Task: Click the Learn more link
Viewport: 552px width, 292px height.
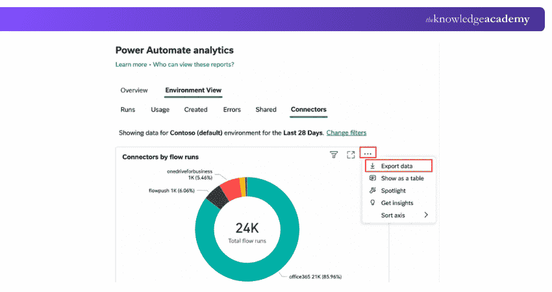Action: tap(131, 64)
